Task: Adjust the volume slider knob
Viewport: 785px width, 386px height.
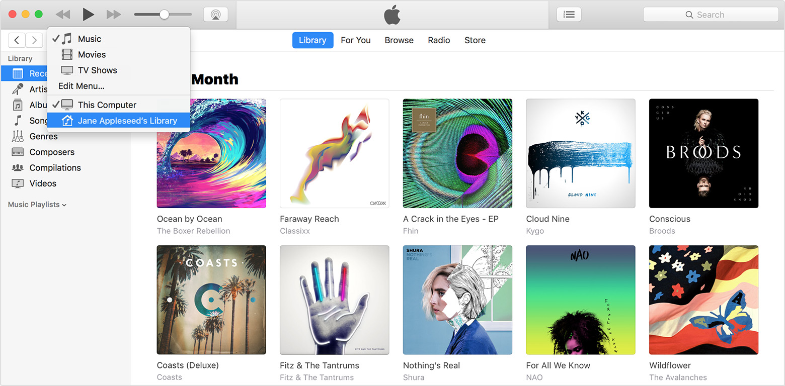Action: (164, 15)
